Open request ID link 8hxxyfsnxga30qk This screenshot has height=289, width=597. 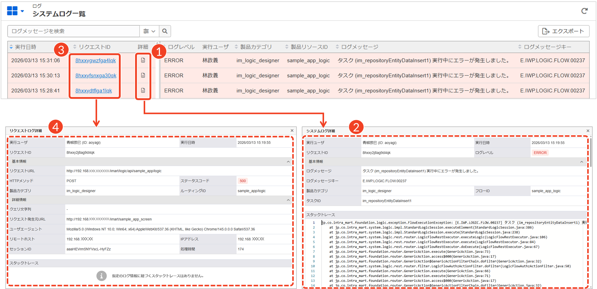(x=96, y=76)
